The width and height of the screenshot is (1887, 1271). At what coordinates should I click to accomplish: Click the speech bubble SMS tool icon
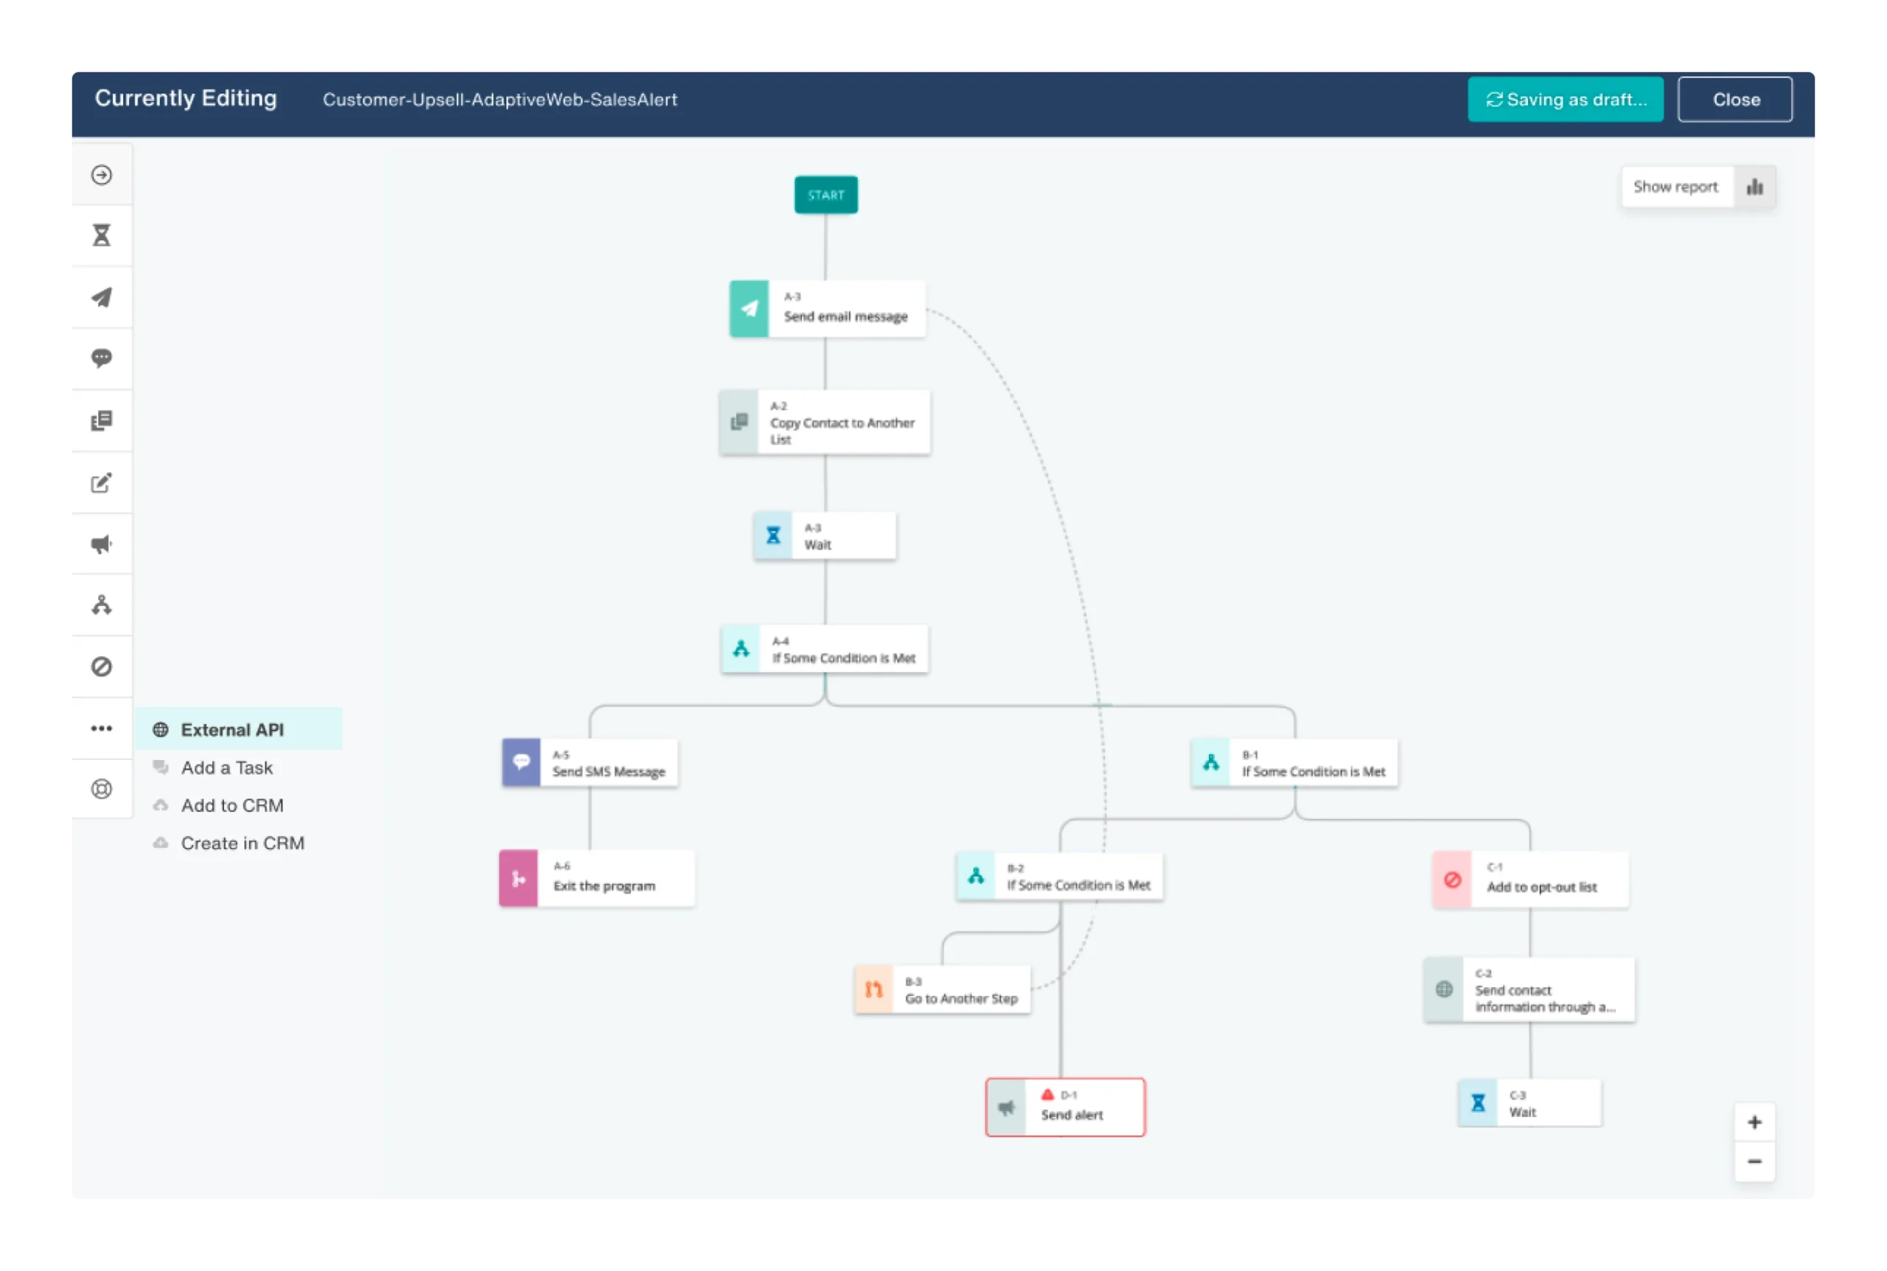pyautogui.click(x=101, y=358)
